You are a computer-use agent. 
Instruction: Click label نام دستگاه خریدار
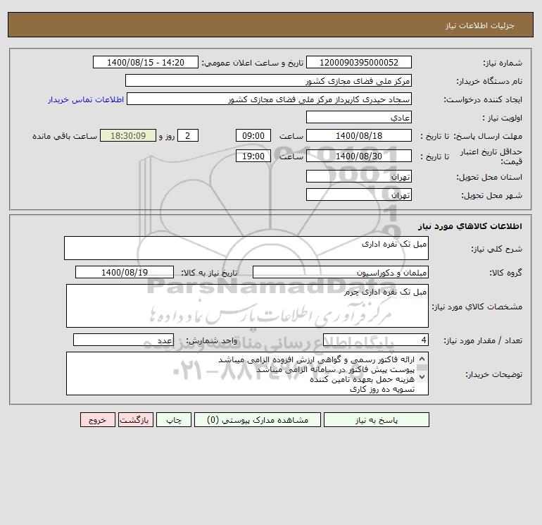click(x=489, y=81)
